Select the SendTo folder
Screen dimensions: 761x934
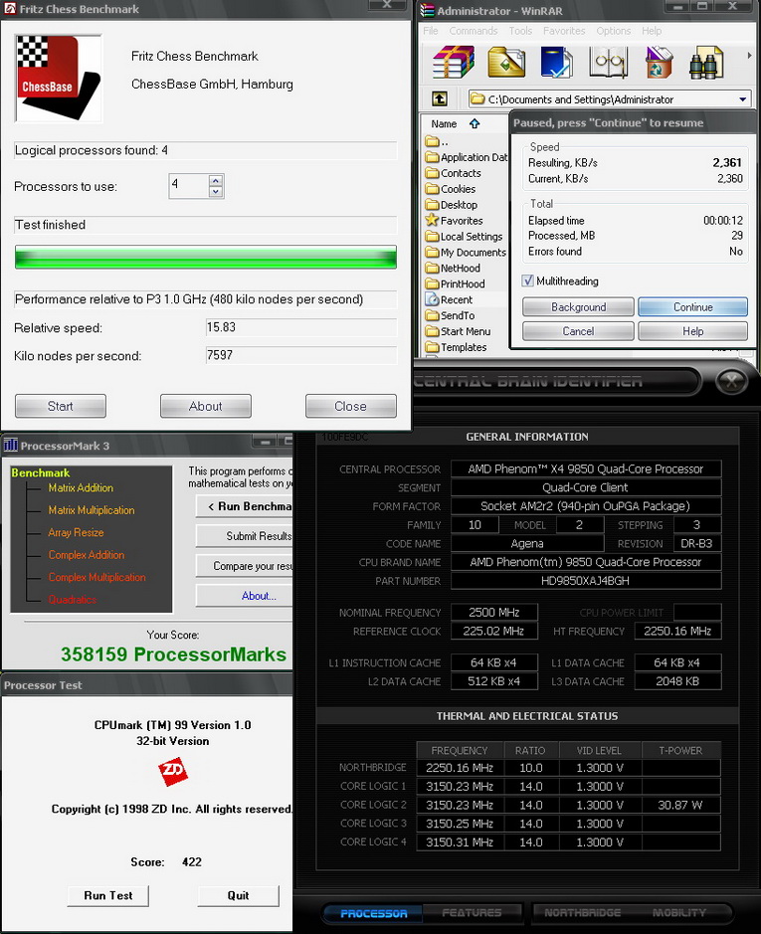pyautogui.click(x=451, y=315)
